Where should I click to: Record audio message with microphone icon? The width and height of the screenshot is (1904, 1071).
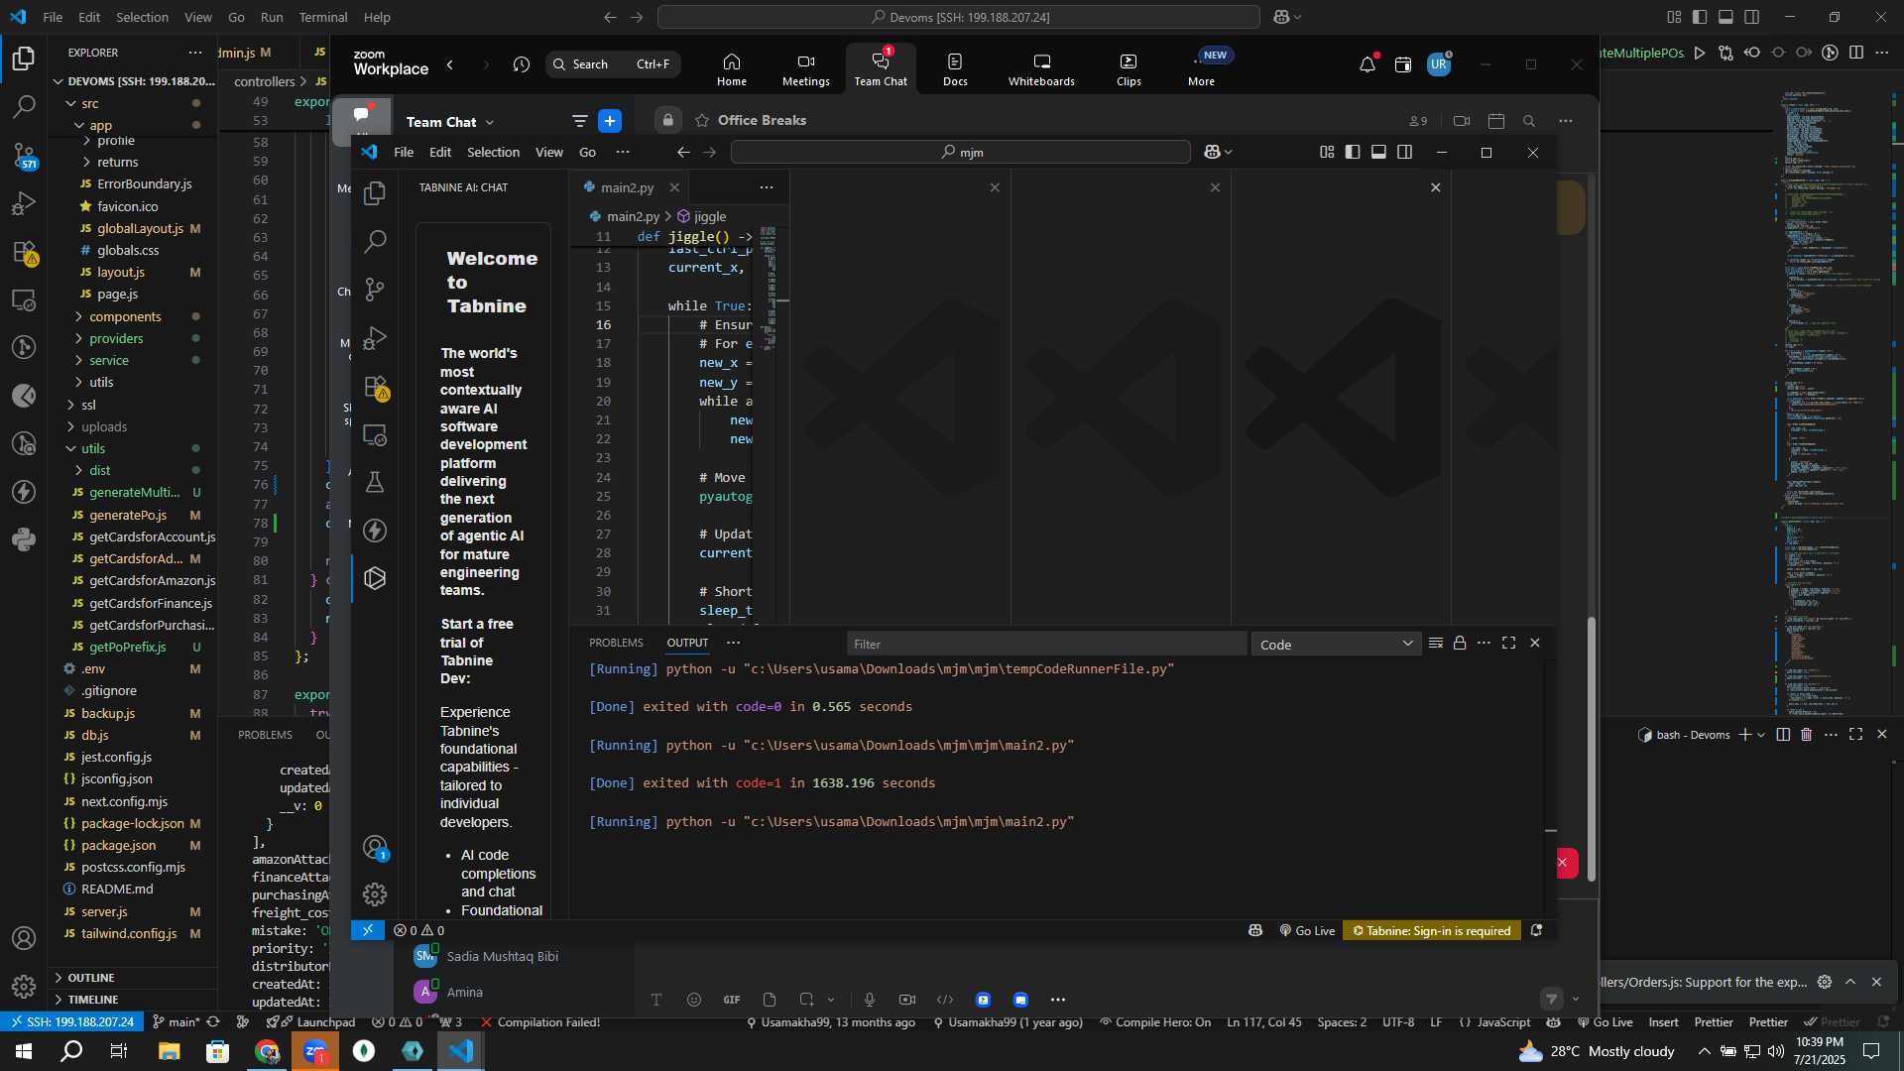click(x=869, y=1000)
